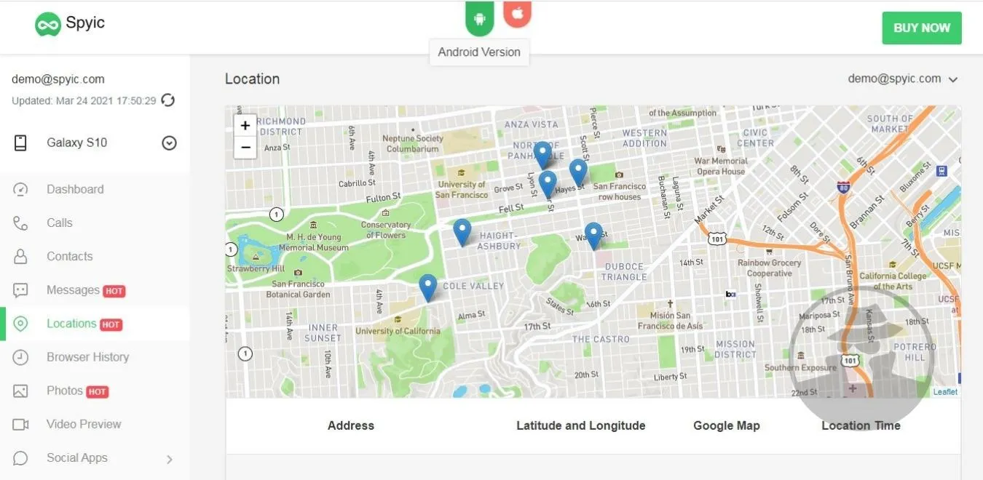Select the red Apple iOS version icon
Image resolution: width=983 pixels, height=480 pixels.
[518, 14]
